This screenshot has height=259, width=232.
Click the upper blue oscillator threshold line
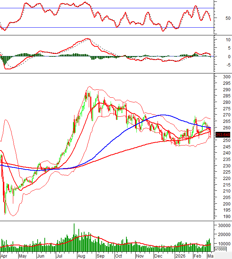point(107,8)
